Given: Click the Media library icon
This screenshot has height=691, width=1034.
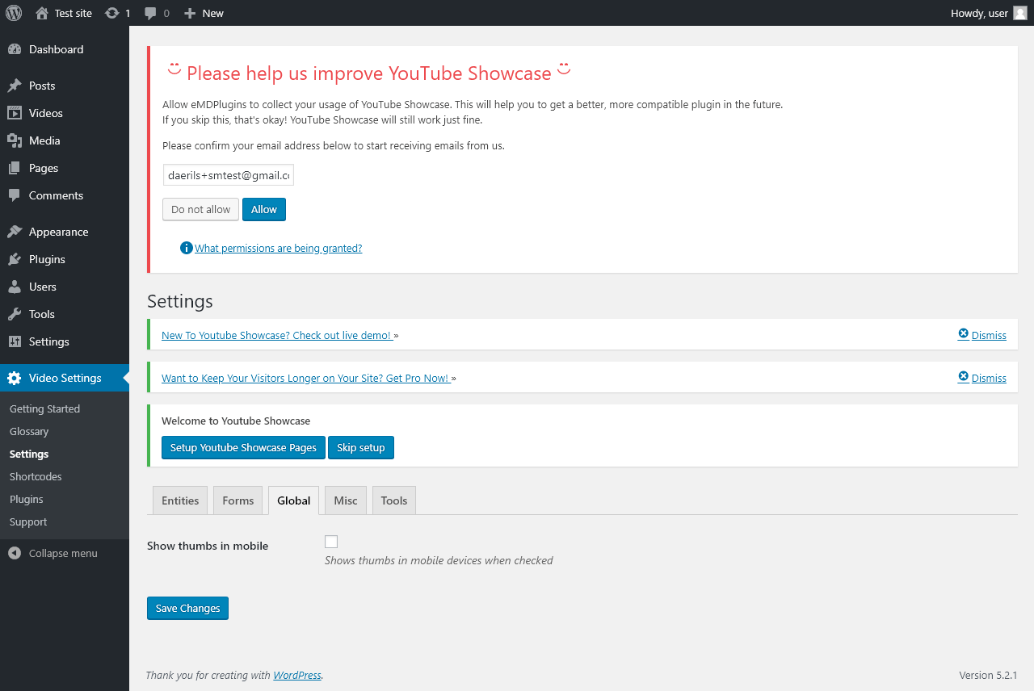Looking at the screenshot, I should [15, 140].
